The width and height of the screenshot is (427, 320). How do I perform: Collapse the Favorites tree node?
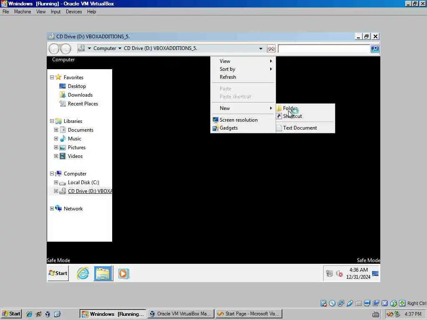click(x=52, y=77)
